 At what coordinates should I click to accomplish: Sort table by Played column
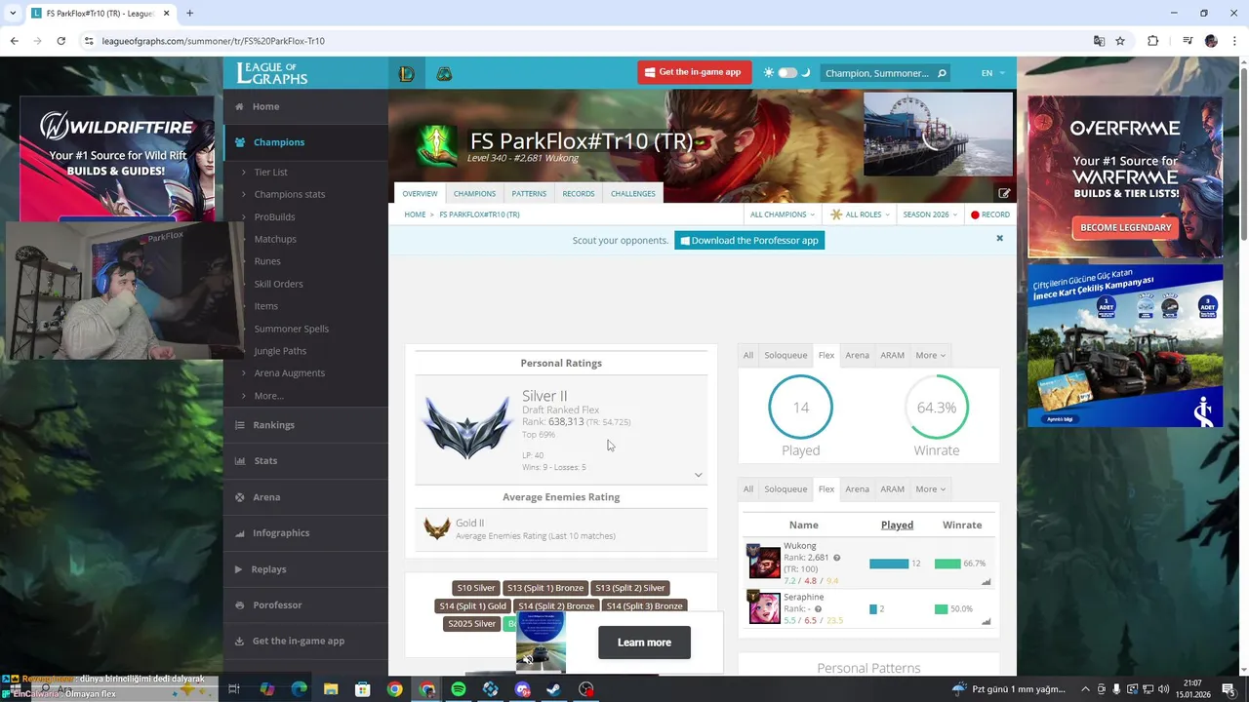(897, 525)
